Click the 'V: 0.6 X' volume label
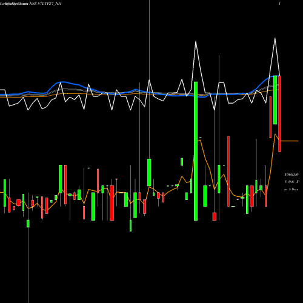Viewport: 303px width, 303px height. 291,182
